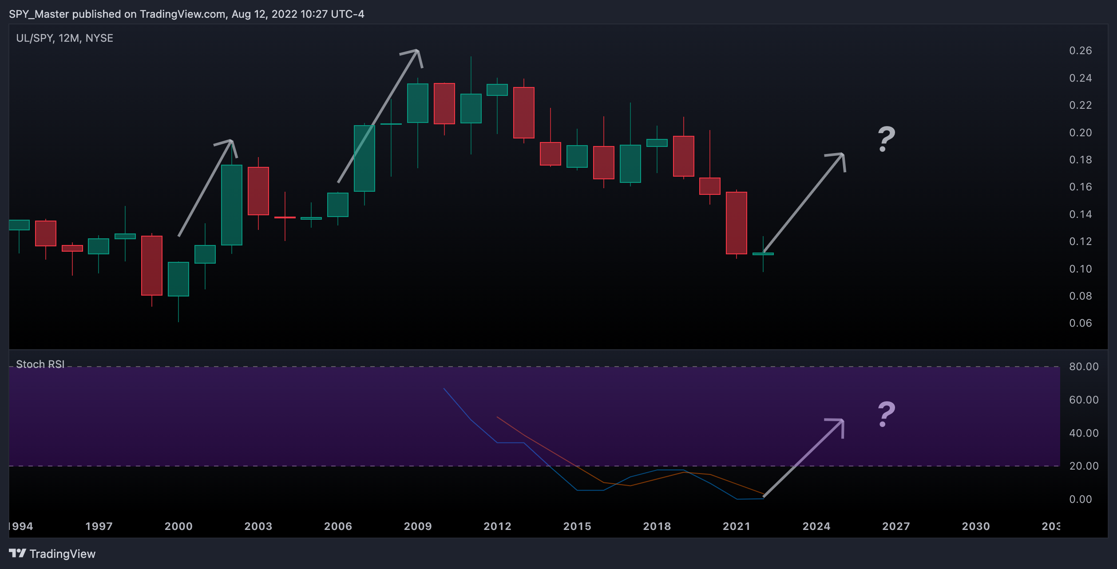Click the 0.24 price axis label
Screen dimensions: 1117x569
(x=1080, y=78)
